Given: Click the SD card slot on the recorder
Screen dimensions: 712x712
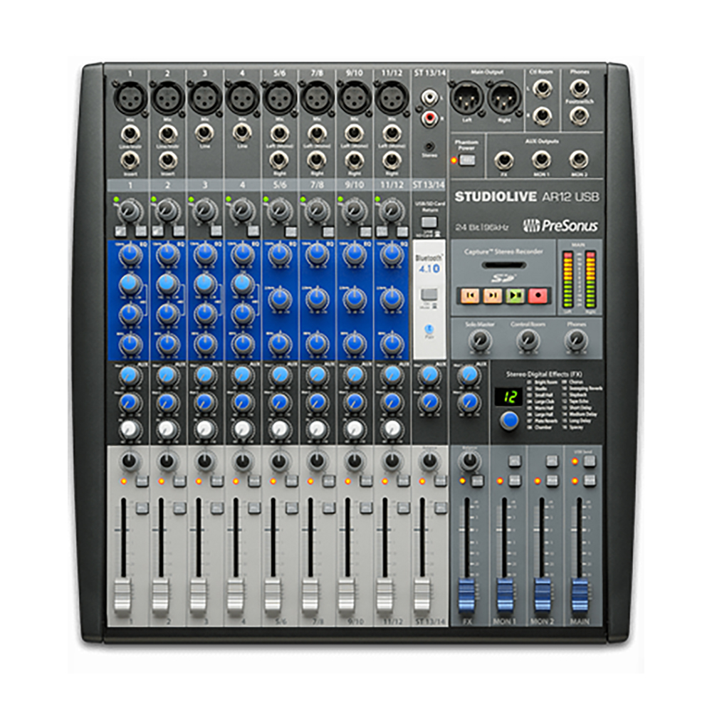Looking at the screenshot, I should pos(504,265).
